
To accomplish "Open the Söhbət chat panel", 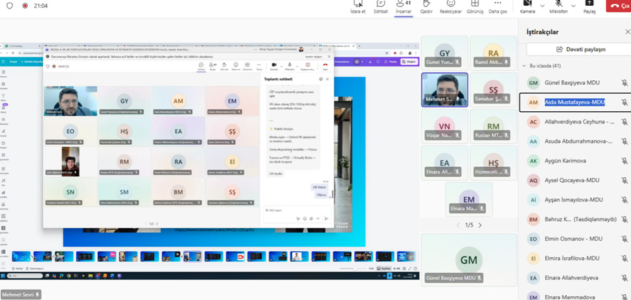I will coord(380,6).
